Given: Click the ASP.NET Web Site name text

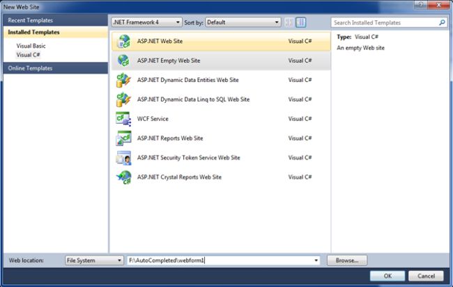Looking at the screenshot, I should [160, 41].
